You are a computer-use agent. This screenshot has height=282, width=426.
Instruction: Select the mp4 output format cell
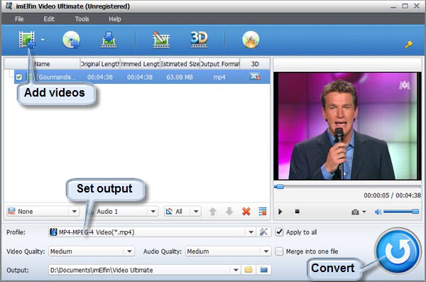coord(219,77)
